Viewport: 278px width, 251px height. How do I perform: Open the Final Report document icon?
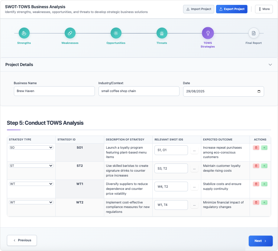(254, 33)
